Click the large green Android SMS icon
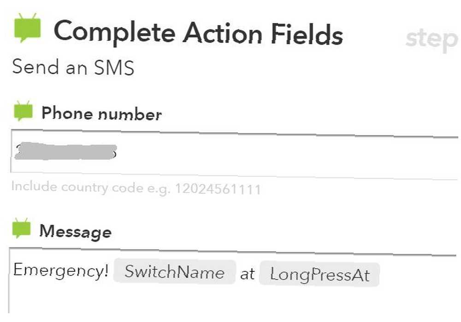Viewport: 461px width, 322px height. pyautogui.click(x=27, y=28)
